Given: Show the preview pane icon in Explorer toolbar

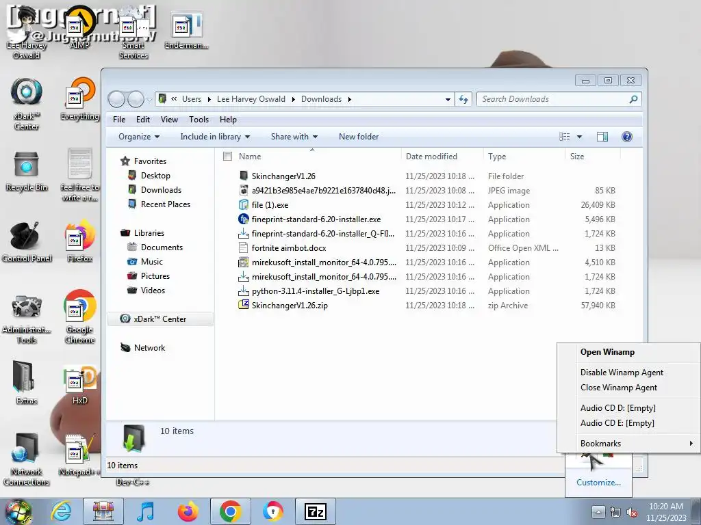Looking at the screenshot, I should point(602,137).
